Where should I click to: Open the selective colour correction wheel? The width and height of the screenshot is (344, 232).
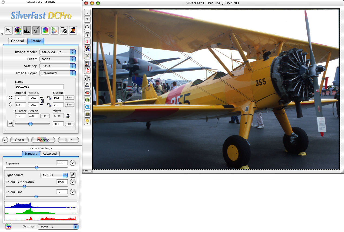[x=45, y=31]
